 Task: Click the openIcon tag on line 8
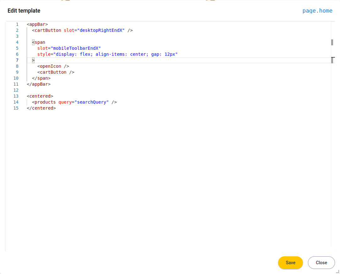50,66
